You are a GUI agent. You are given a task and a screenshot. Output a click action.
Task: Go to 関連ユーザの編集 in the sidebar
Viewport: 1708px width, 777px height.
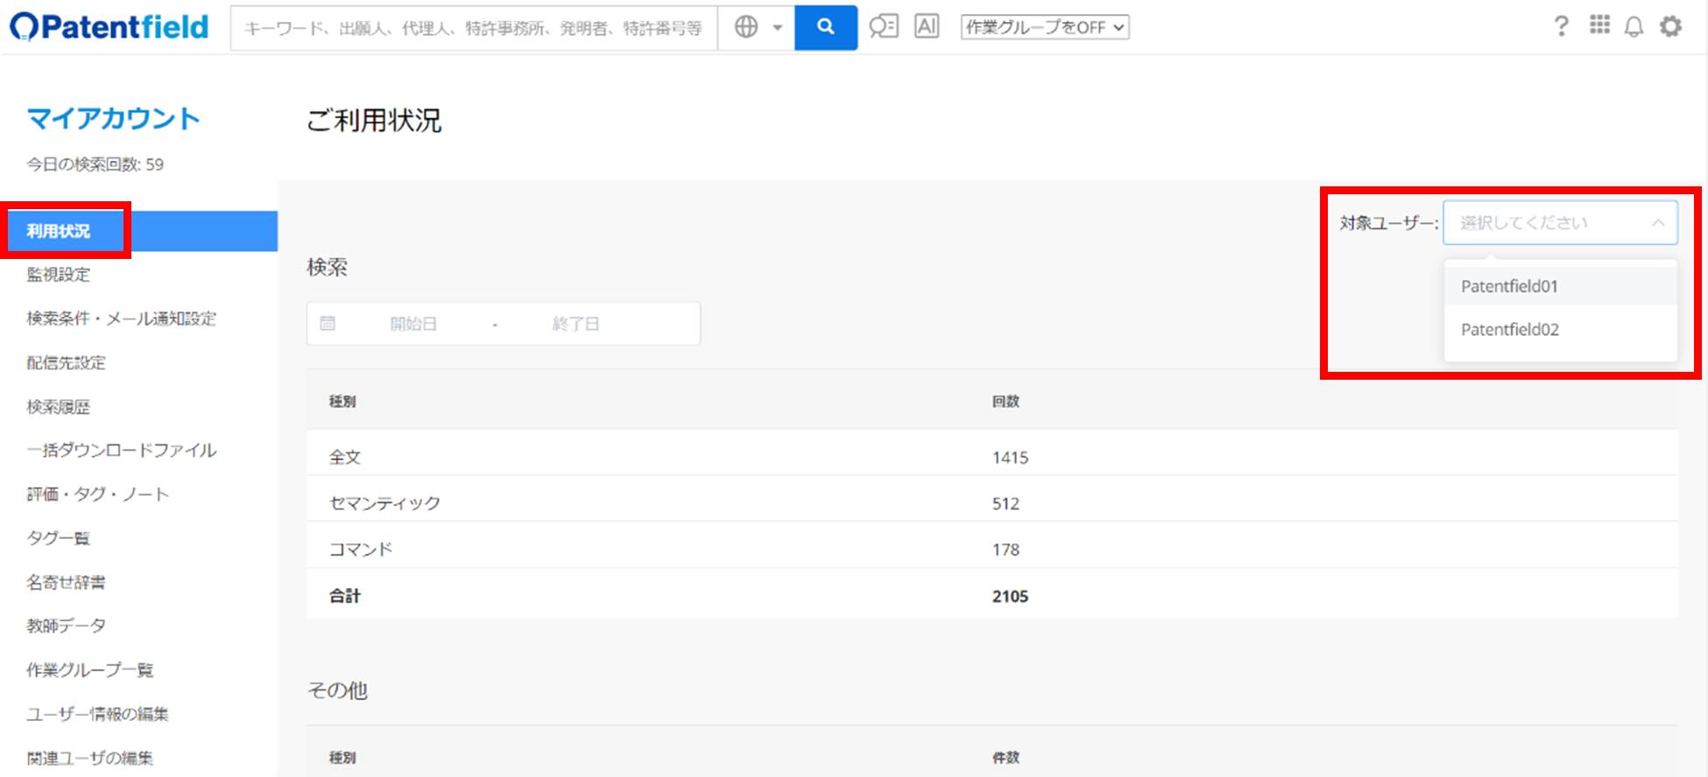point(90,758)
